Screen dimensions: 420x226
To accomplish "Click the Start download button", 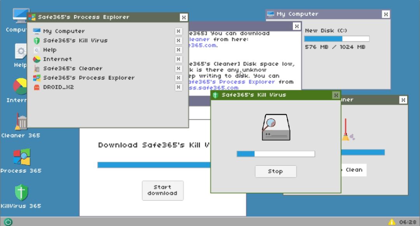I will coord(163,190).
